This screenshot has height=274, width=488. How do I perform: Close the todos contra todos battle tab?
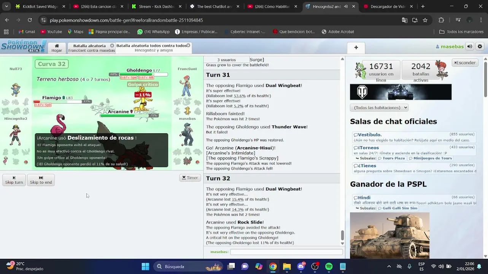coord(188,45)
